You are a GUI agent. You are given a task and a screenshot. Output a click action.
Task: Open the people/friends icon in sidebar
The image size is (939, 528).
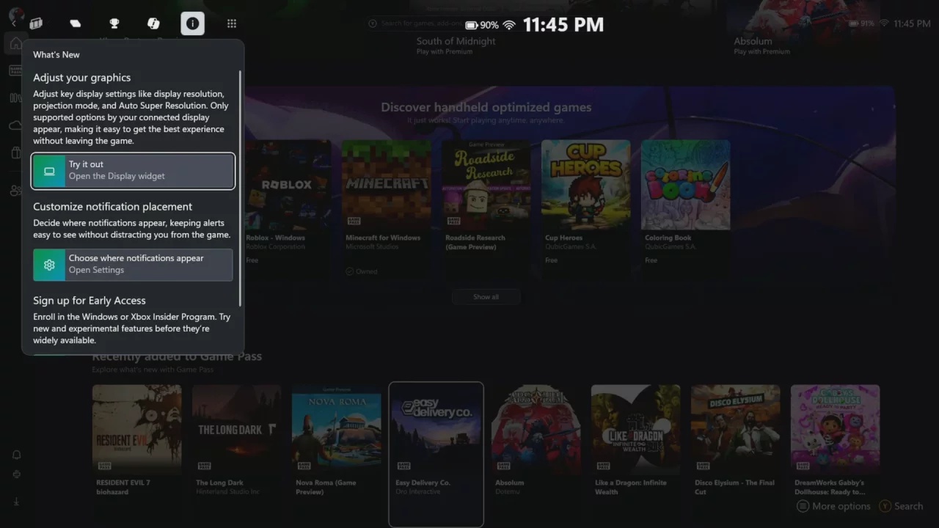pyautogui.click(x=15, y=191)
